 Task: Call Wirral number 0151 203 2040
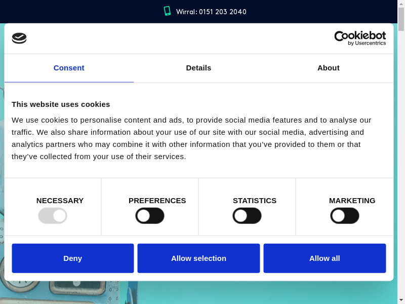[211, 12]
